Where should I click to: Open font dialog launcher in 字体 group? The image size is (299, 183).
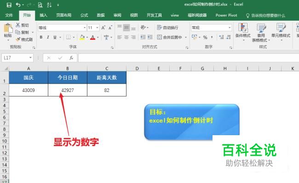[x=112, y=47]
